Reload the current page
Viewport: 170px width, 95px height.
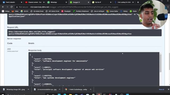(x=11, y=7)
